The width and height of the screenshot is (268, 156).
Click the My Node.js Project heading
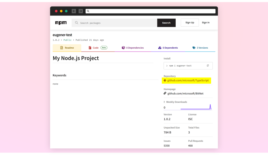pos(76,58)
